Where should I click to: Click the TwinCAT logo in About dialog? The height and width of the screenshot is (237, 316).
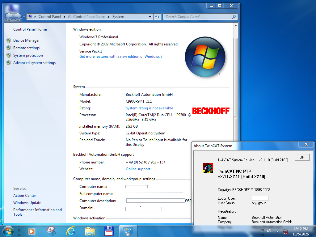(x=208, y=168)
